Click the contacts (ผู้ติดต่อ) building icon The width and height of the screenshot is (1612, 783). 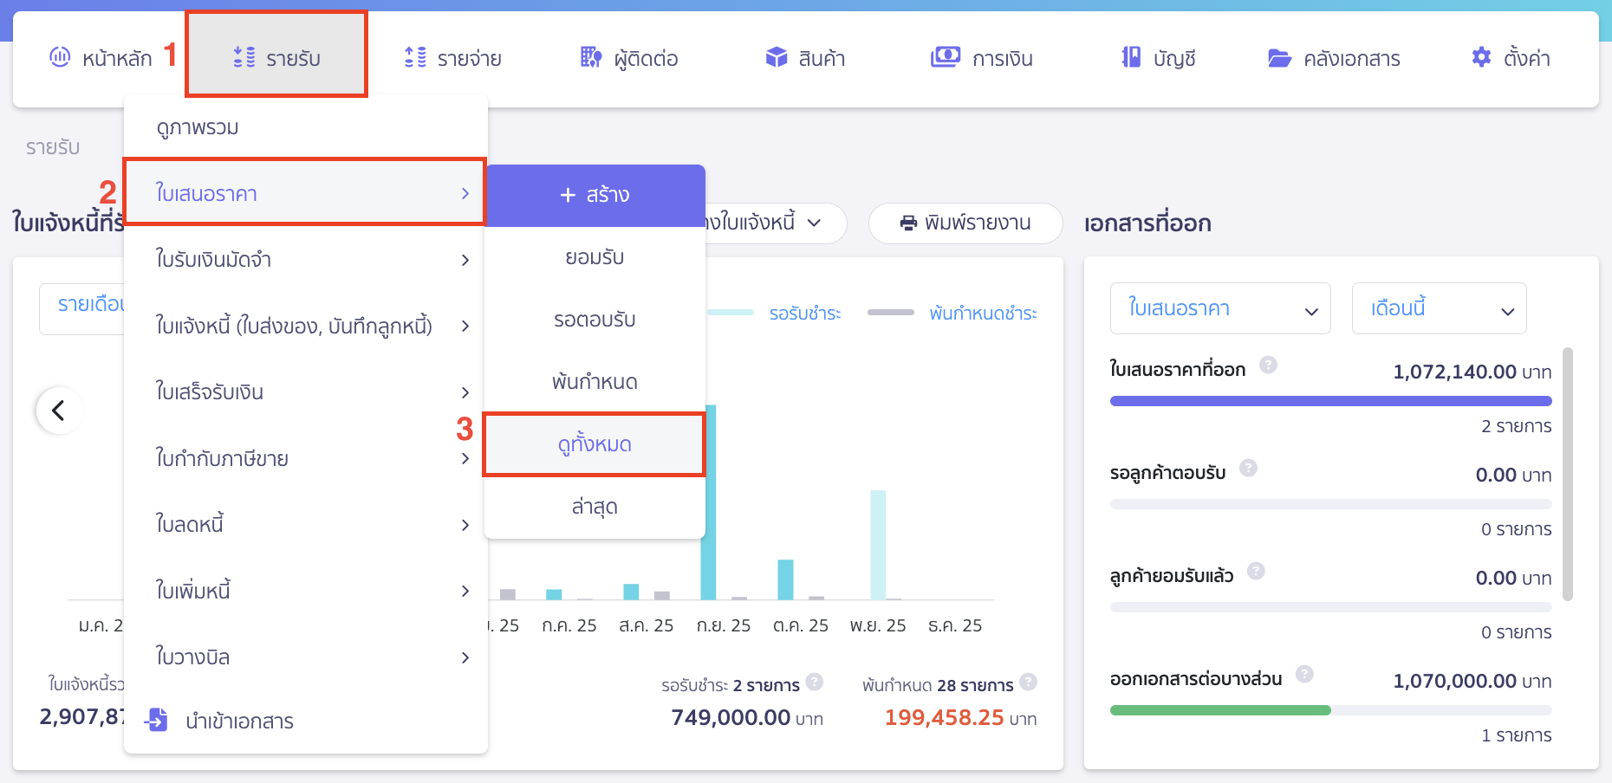[590, 57]
